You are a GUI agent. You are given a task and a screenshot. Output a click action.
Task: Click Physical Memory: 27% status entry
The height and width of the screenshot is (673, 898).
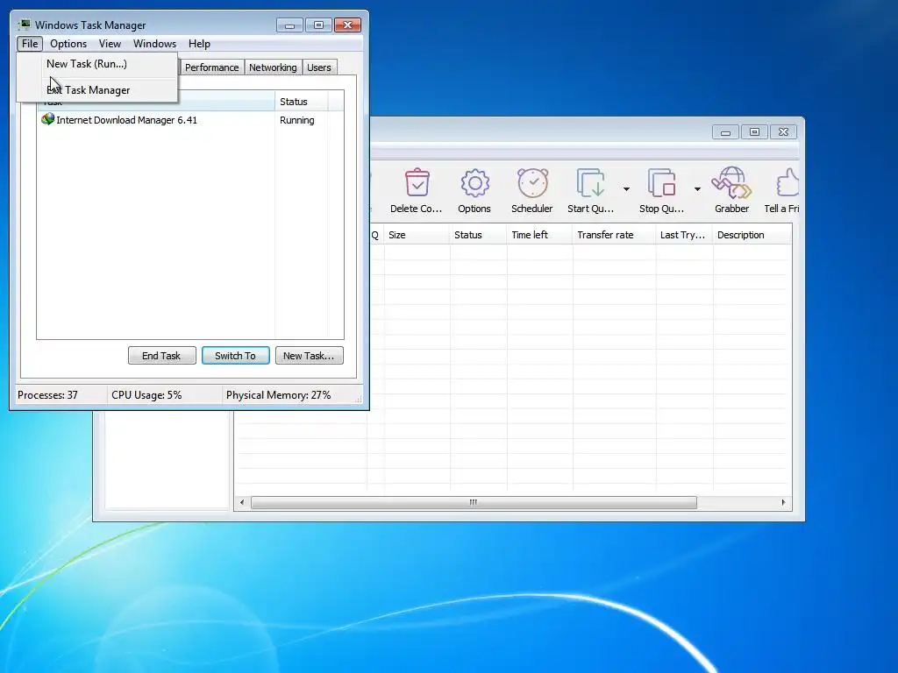click(278, 395)
